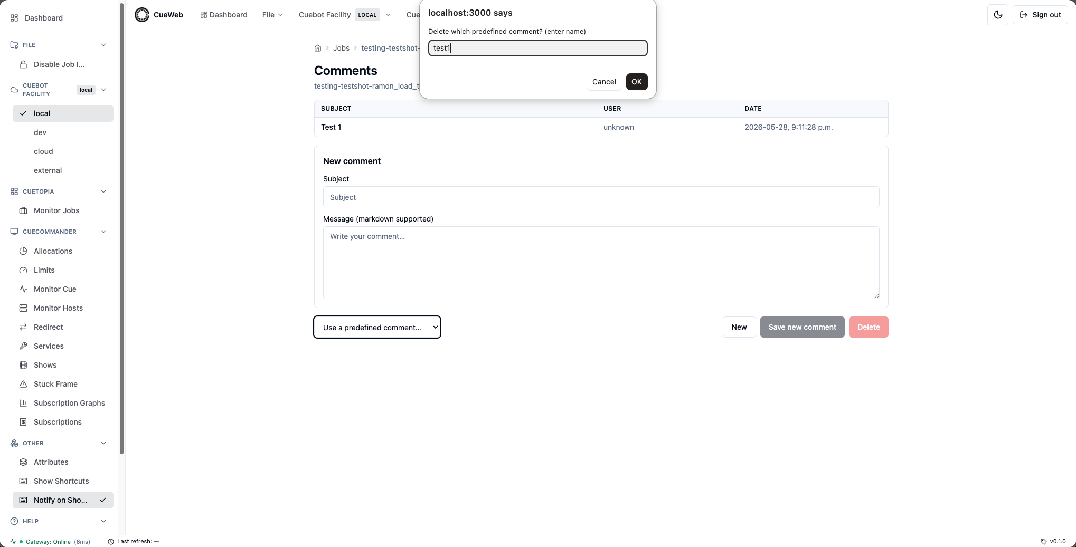1076x547 pixels.
Task: Open the Cuebot Facility dropdown in the top bar
Action: coord(345,15)
